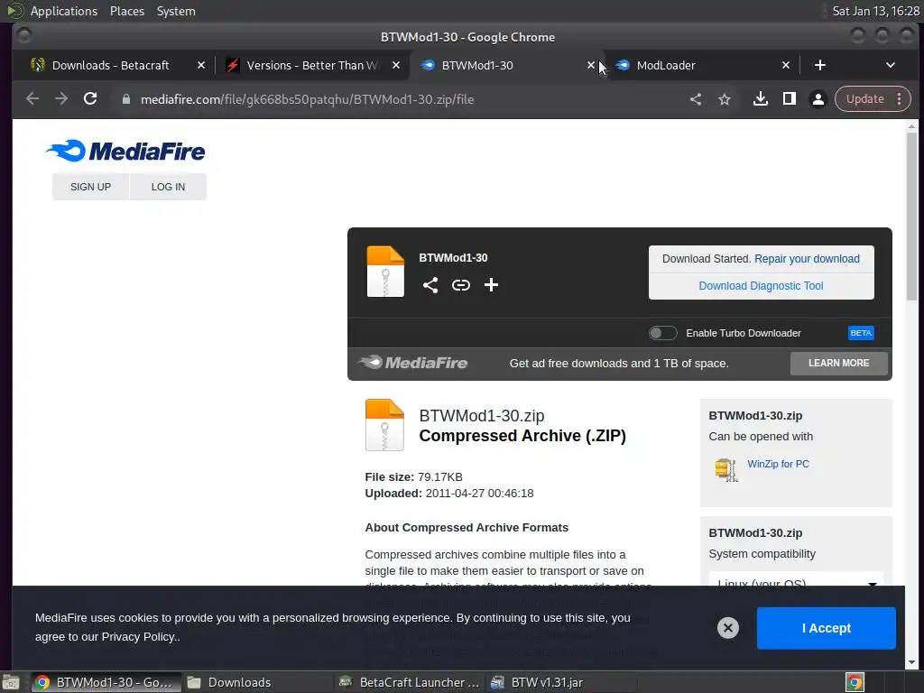Viewport: 924px width, 693px height.
Task: Open the System menu
Action: (176, 11)
